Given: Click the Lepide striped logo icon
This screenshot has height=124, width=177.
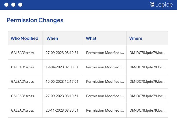Looking at the screenshot, I should click(x=152, y=5).
